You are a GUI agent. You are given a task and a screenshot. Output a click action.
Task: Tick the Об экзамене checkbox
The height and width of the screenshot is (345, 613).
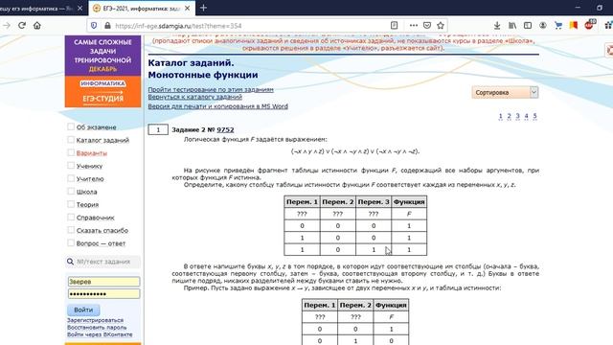71,126
